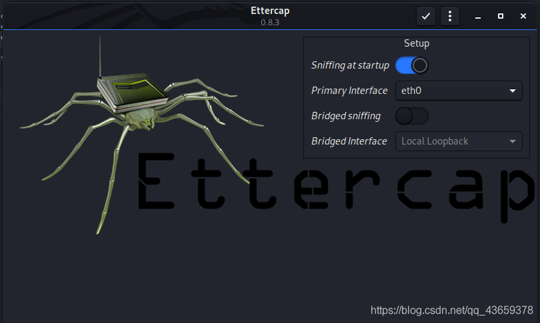Toggle Sniffing at startup switch

412,65
